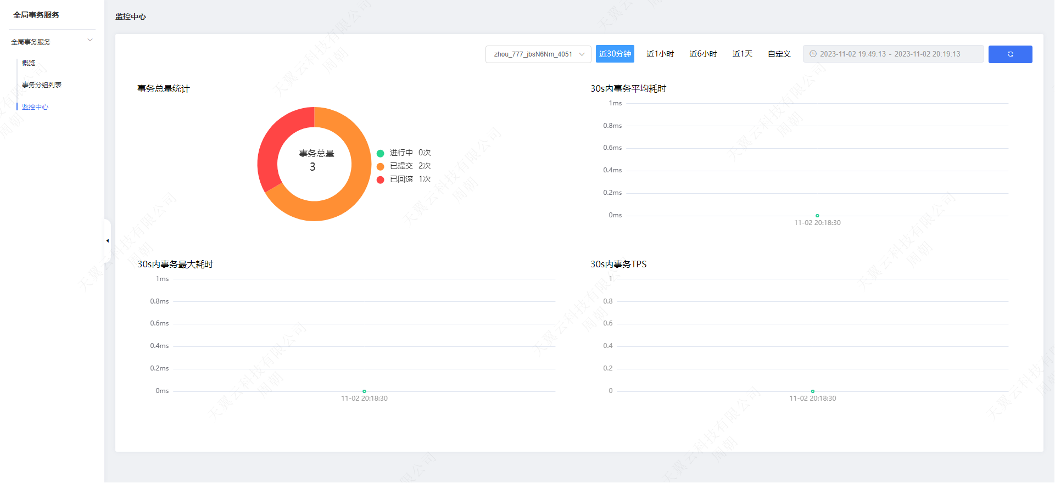Go to 事务分组列表 in sidebar
This screenshot has width=1055, height=483.
42,85
